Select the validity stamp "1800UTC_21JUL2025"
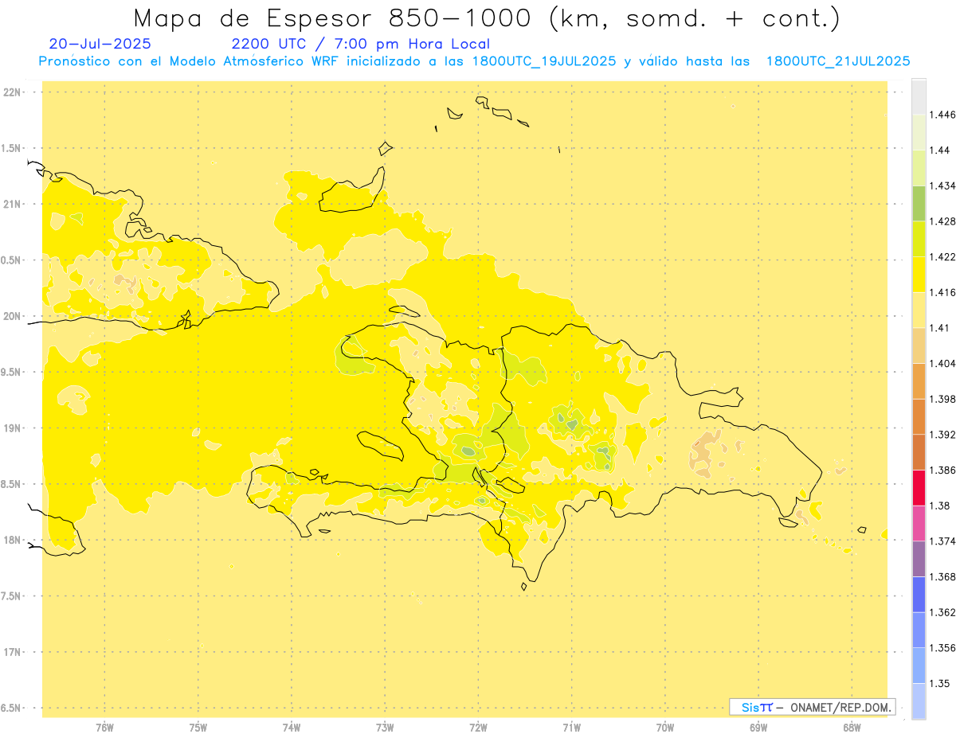The width and height of the screenshot is (956, 738). click(x=838, y=61)
